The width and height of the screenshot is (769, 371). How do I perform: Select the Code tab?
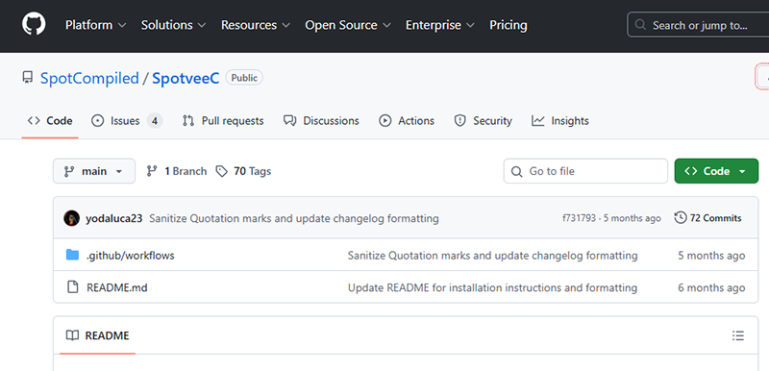[x=50, y=121]
